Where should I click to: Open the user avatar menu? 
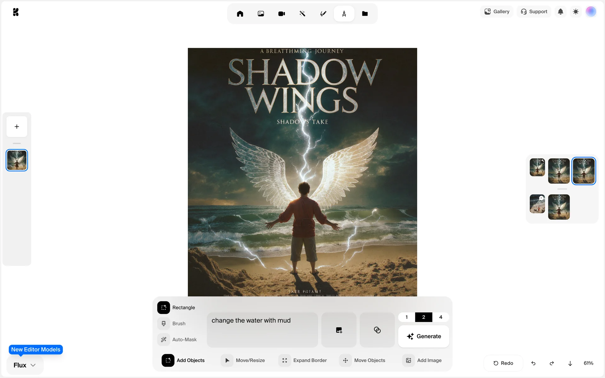tap(591, 12)
